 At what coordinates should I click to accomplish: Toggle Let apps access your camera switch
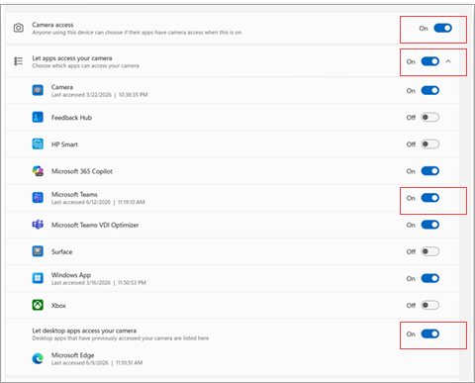[x=430, y=61]
